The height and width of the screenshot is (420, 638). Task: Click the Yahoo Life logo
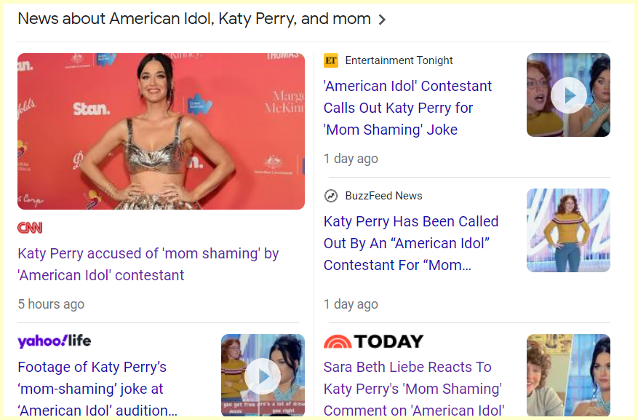54,341
